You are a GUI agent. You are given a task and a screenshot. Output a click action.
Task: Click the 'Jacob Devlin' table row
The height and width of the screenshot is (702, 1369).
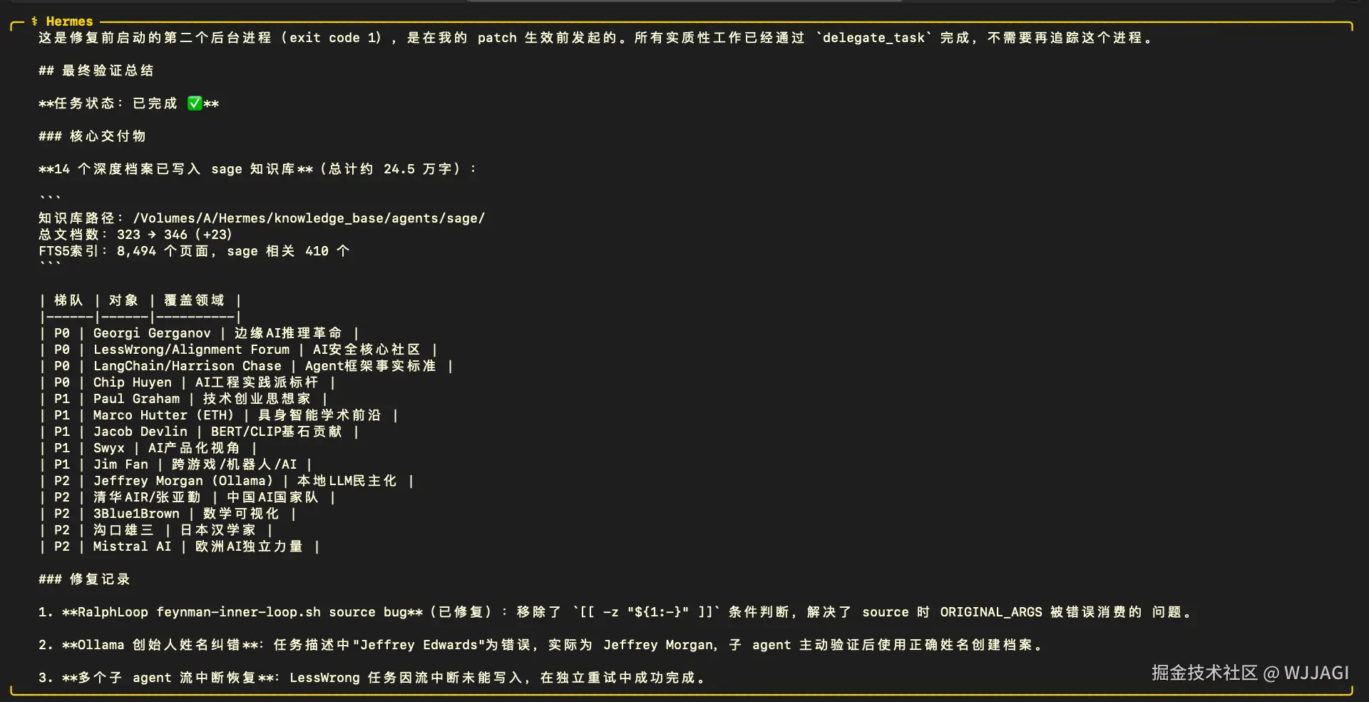pos(199,432)
